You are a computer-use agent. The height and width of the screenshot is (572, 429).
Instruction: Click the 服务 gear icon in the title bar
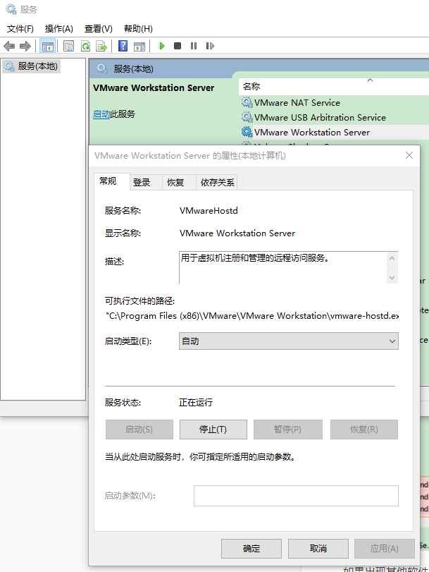[x=11, y=9]
